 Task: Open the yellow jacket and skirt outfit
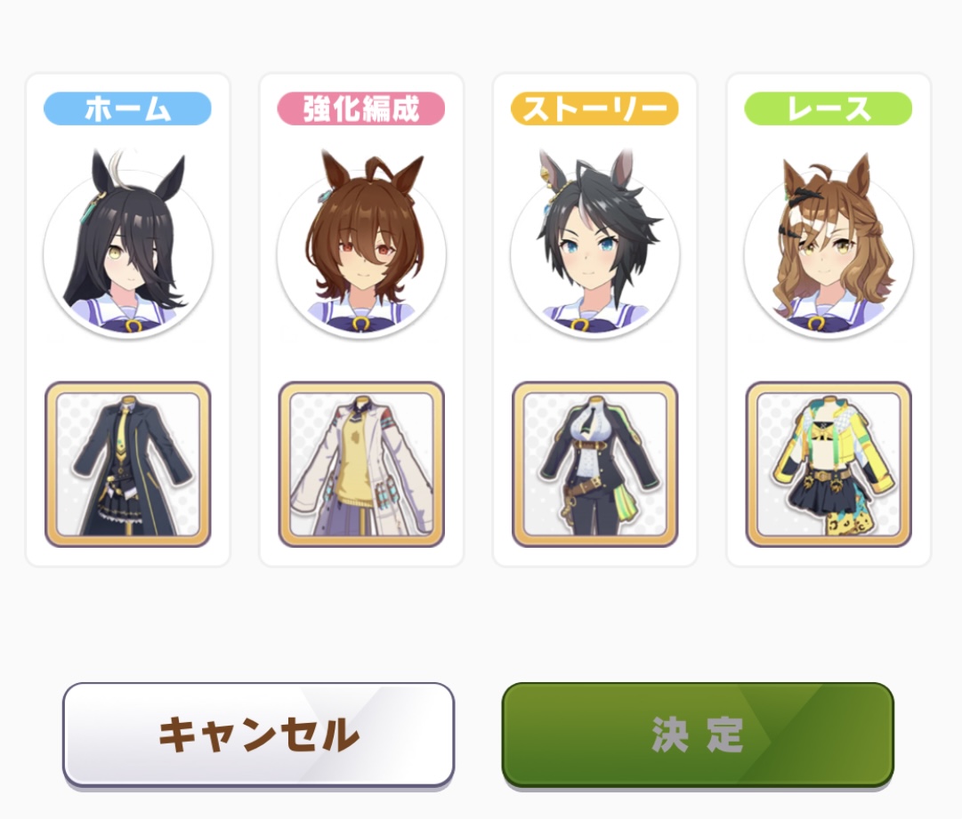829,464
